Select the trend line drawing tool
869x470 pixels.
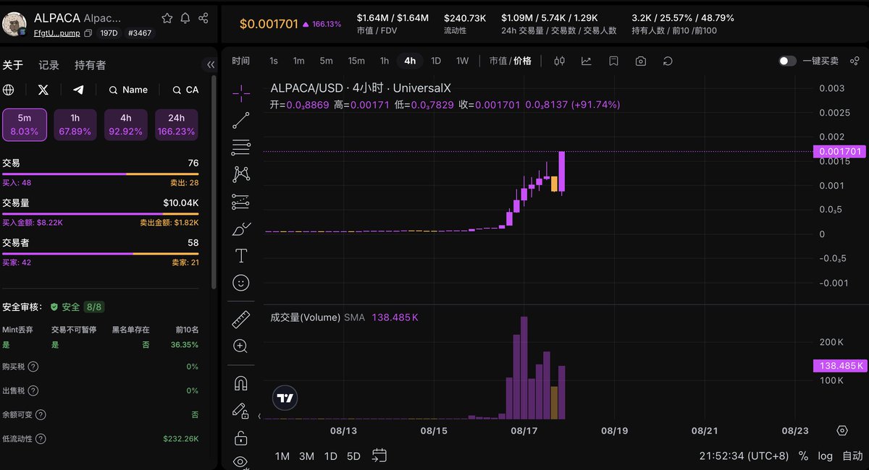(x=240, y=120)
